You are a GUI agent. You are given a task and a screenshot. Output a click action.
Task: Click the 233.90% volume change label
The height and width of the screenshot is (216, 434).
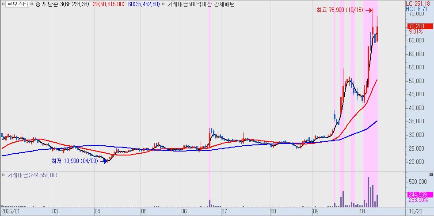(x=418, y=199)
